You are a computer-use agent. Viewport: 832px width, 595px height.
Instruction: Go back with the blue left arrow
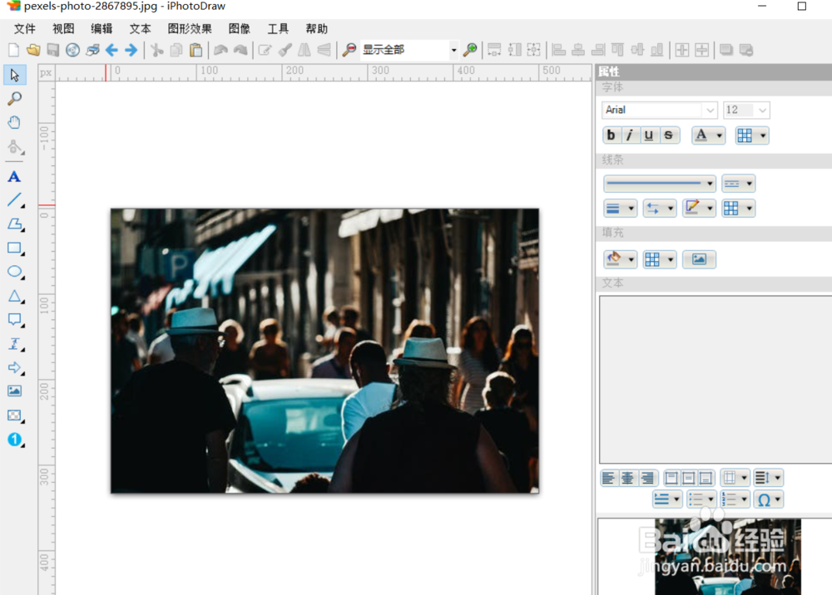112,51
